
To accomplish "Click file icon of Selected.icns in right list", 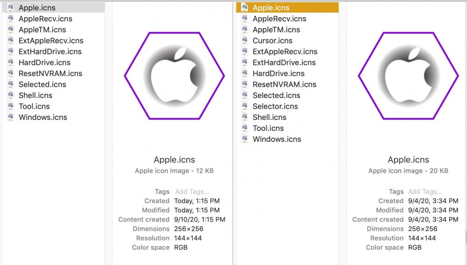I will (245, 95).
